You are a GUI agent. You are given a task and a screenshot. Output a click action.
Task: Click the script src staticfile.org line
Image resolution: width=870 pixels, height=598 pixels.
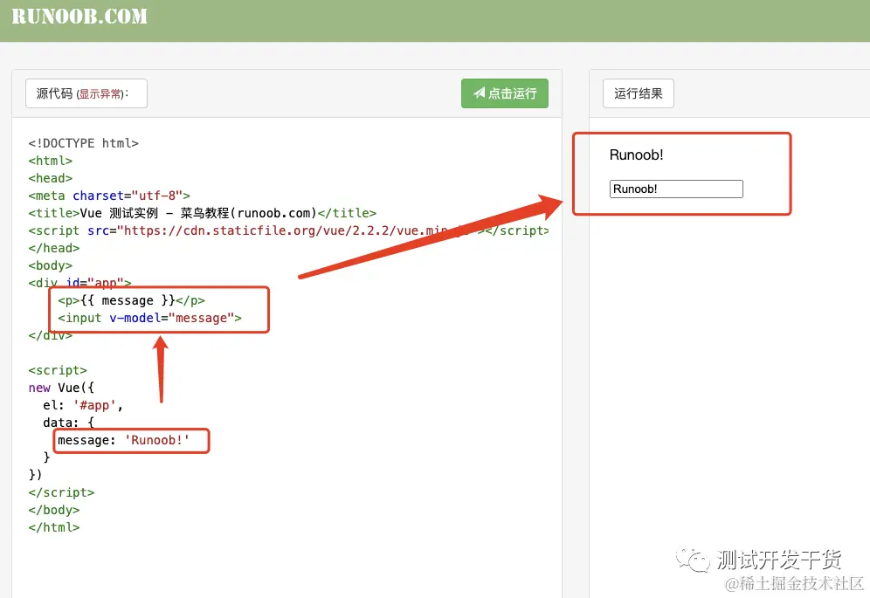288,230
